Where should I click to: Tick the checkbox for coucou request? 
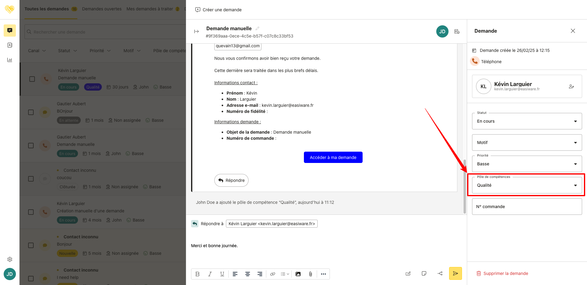pyautogui.click(x=31, y=179)
